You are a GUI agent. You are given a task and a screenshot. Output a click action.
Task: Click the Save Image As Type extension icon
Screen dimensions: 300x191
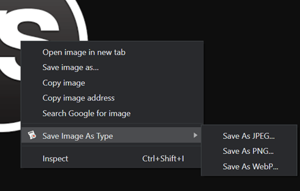click(x=32, y=135)
